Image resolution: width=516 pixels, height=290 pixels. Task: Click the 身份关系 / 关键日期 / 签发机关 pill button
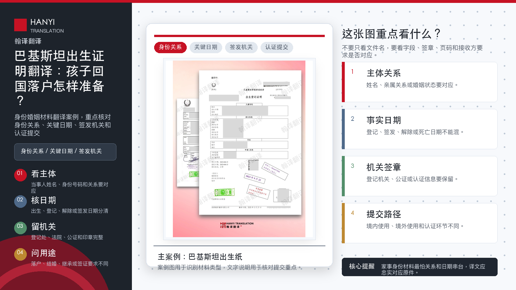(x=65, y=152)
